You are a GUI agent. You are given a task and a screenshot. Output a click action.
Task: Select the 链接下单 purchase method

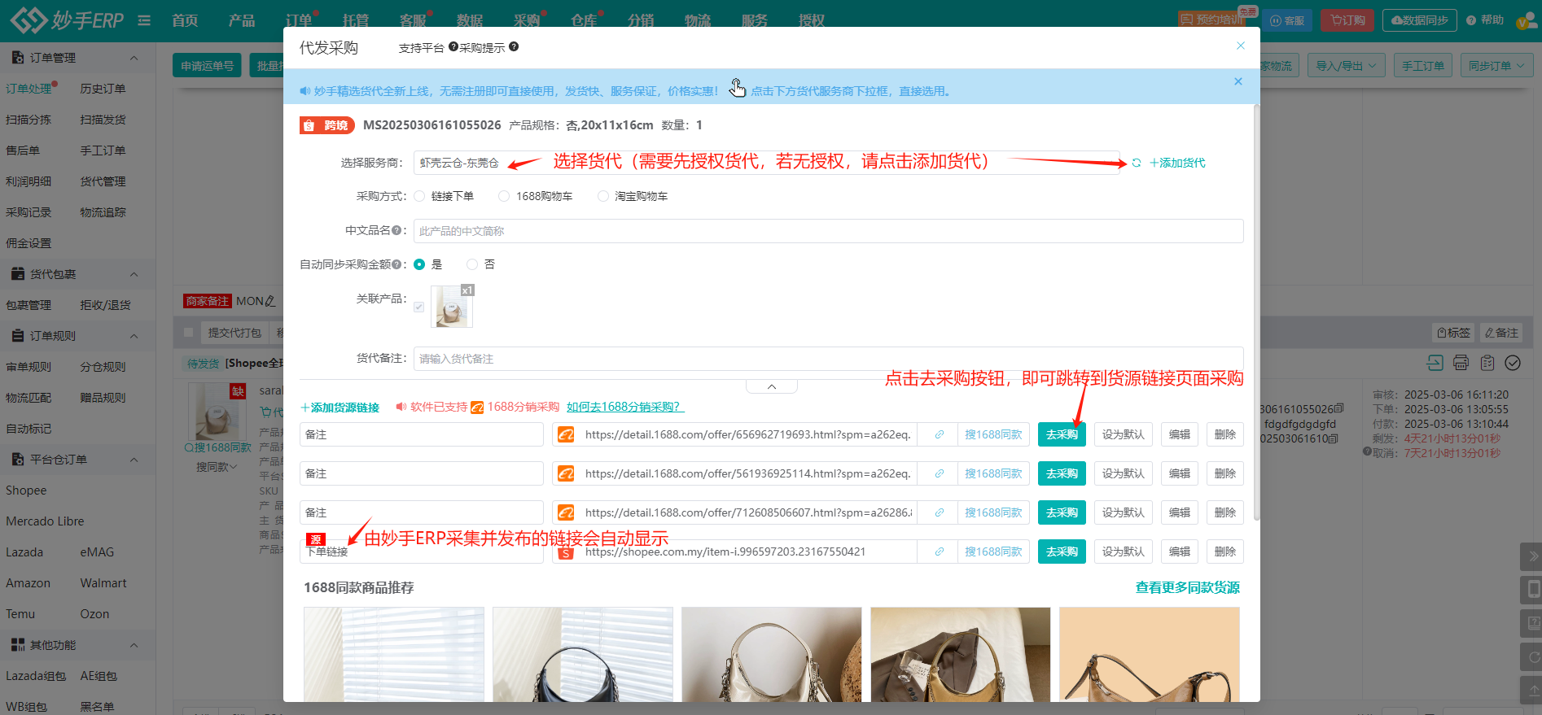pyautogui.click(x=419, y=196)
